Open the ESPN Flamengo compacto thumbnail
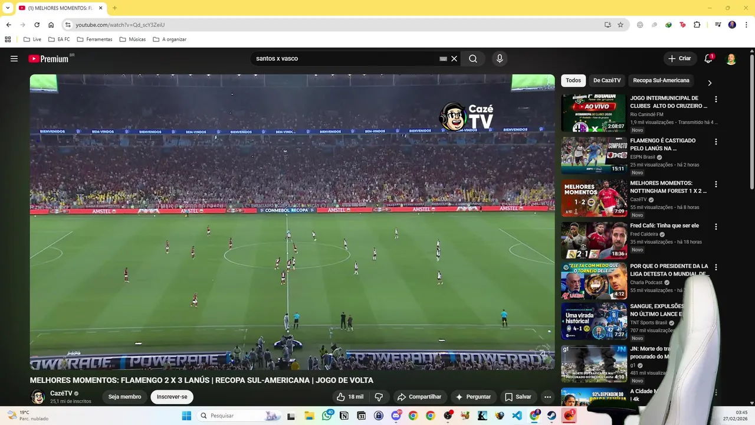Screen dimensions: 755x425 (x=594, y=155)
